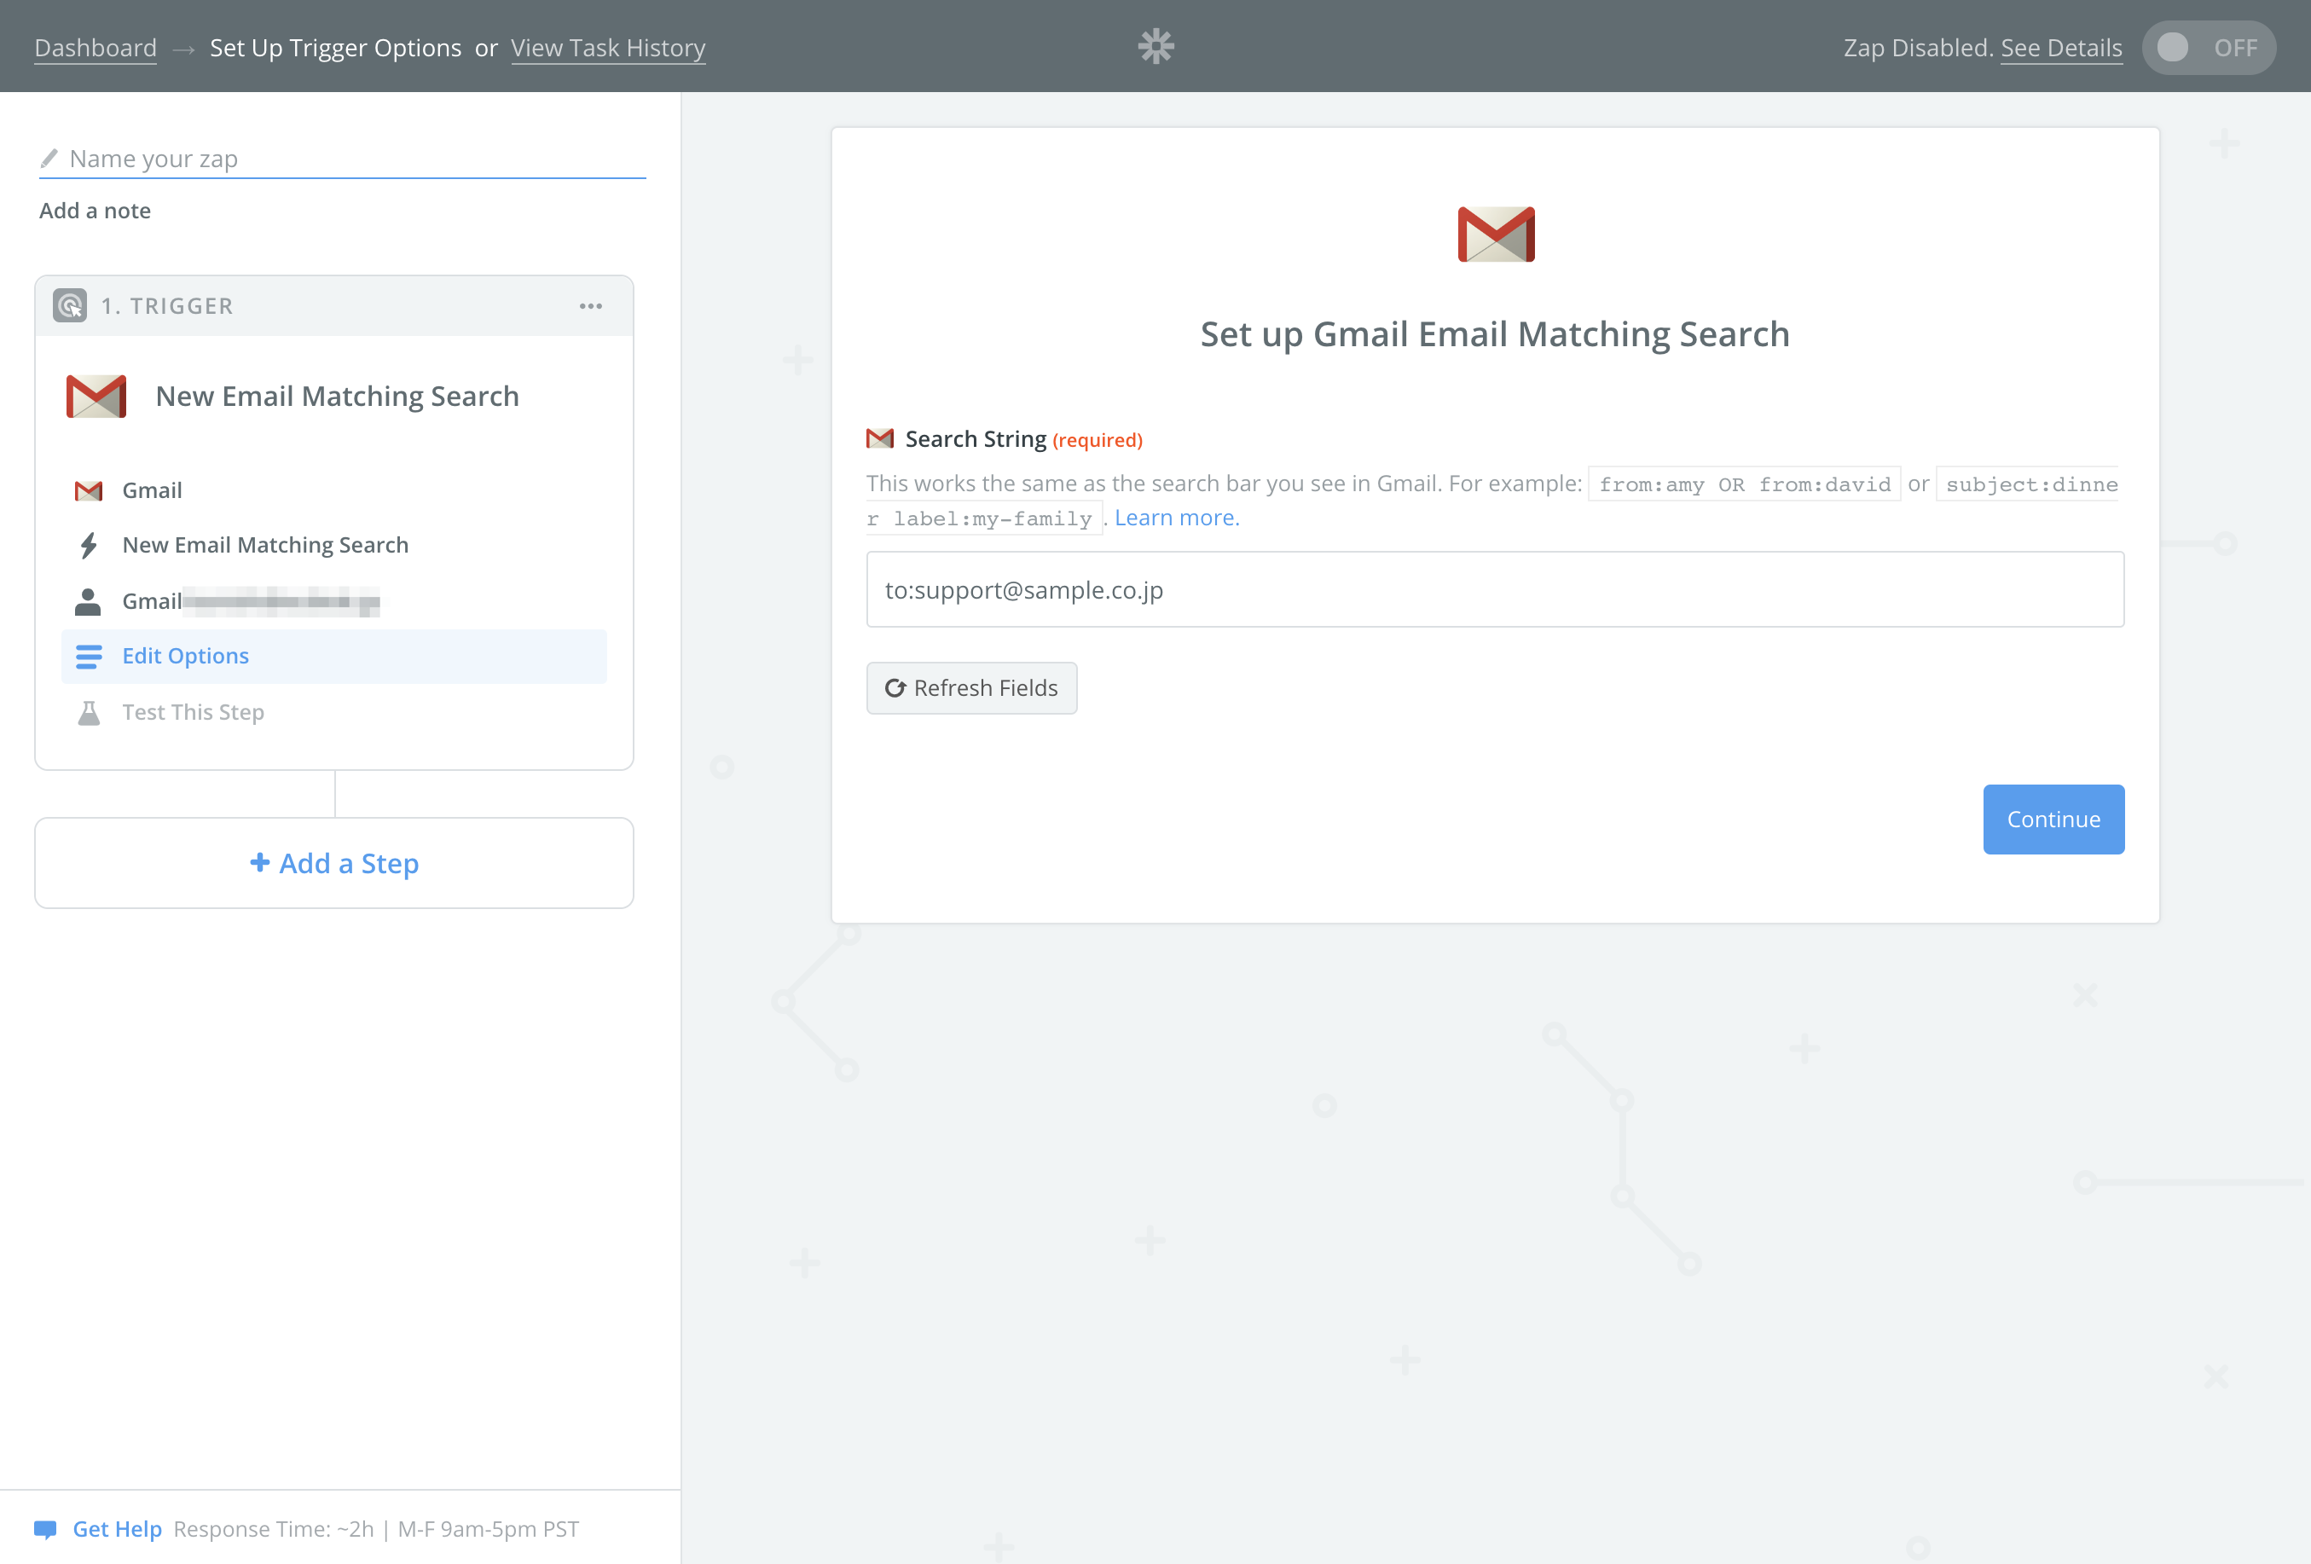The image size is (2311, 1564).
Task: Click Add a Step
Action: click(x=334, y=862)
